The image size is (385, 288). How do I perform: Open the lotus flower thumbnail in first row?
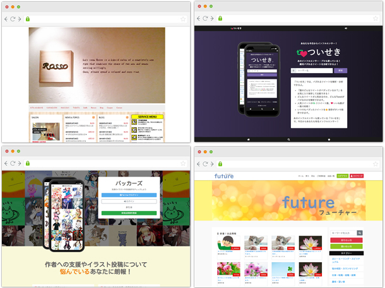pyautogui.click(x=311, y=243)
